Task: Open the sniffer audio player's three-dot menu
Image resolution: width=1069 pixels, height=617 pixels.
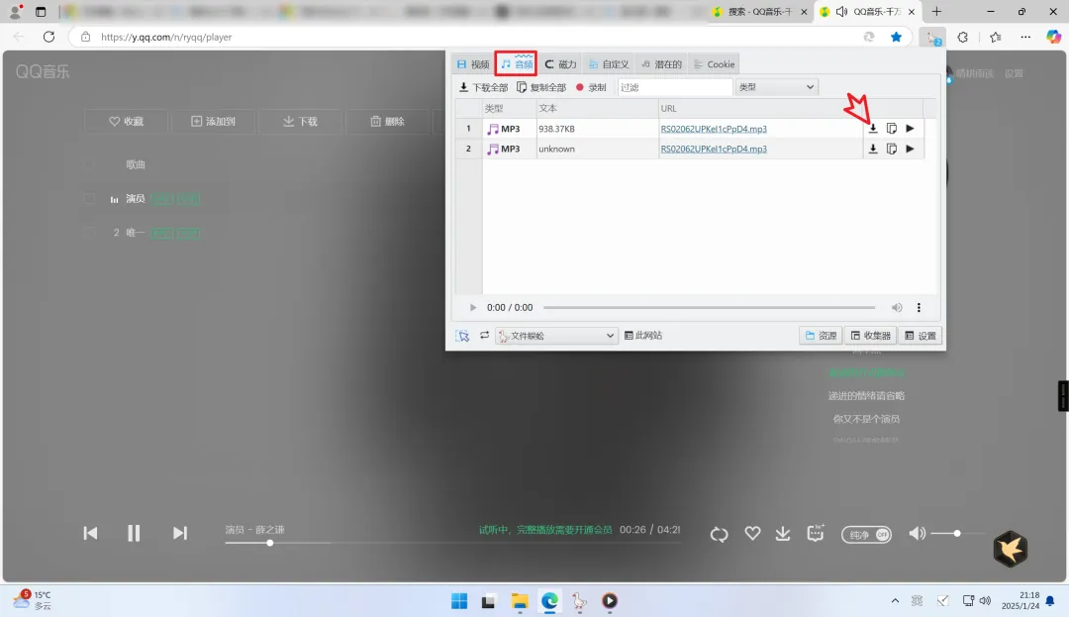Action: click(919, 308)
